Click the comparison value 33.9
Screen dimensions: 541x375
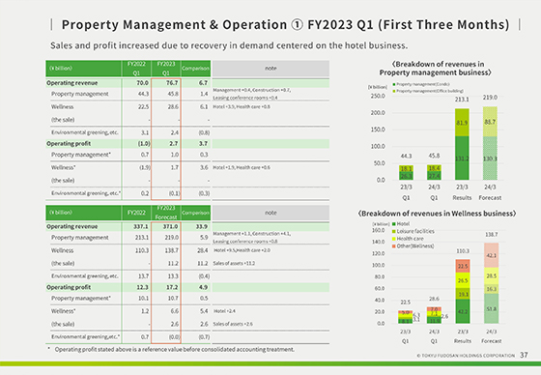pos(202,226)
